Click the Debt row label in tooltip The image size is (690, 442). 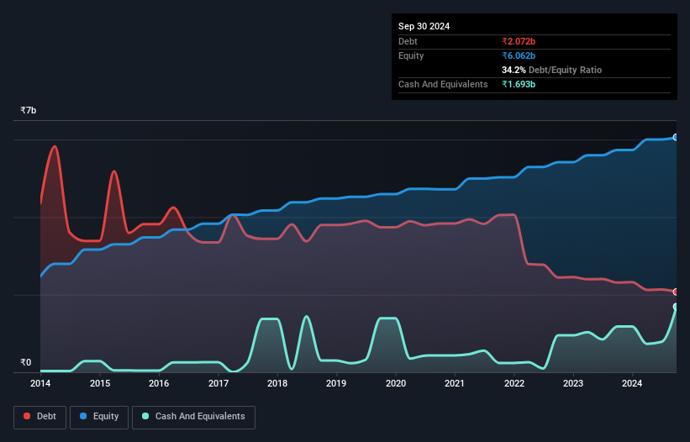[408, 41]
